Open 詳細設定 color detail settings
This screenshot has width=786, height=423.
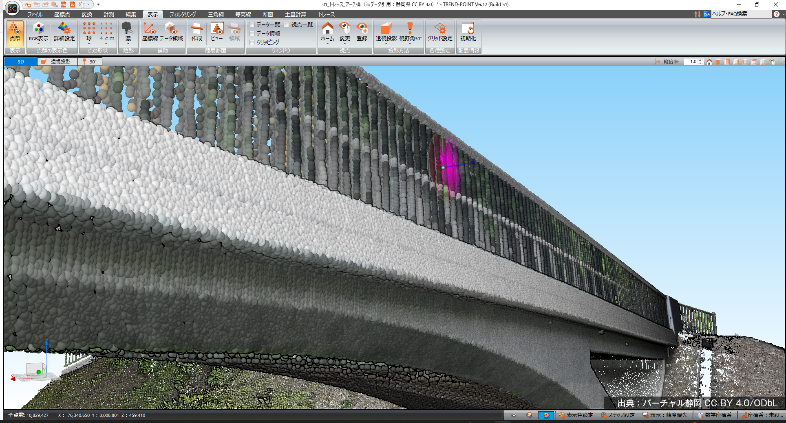click(x=64, y=32)
